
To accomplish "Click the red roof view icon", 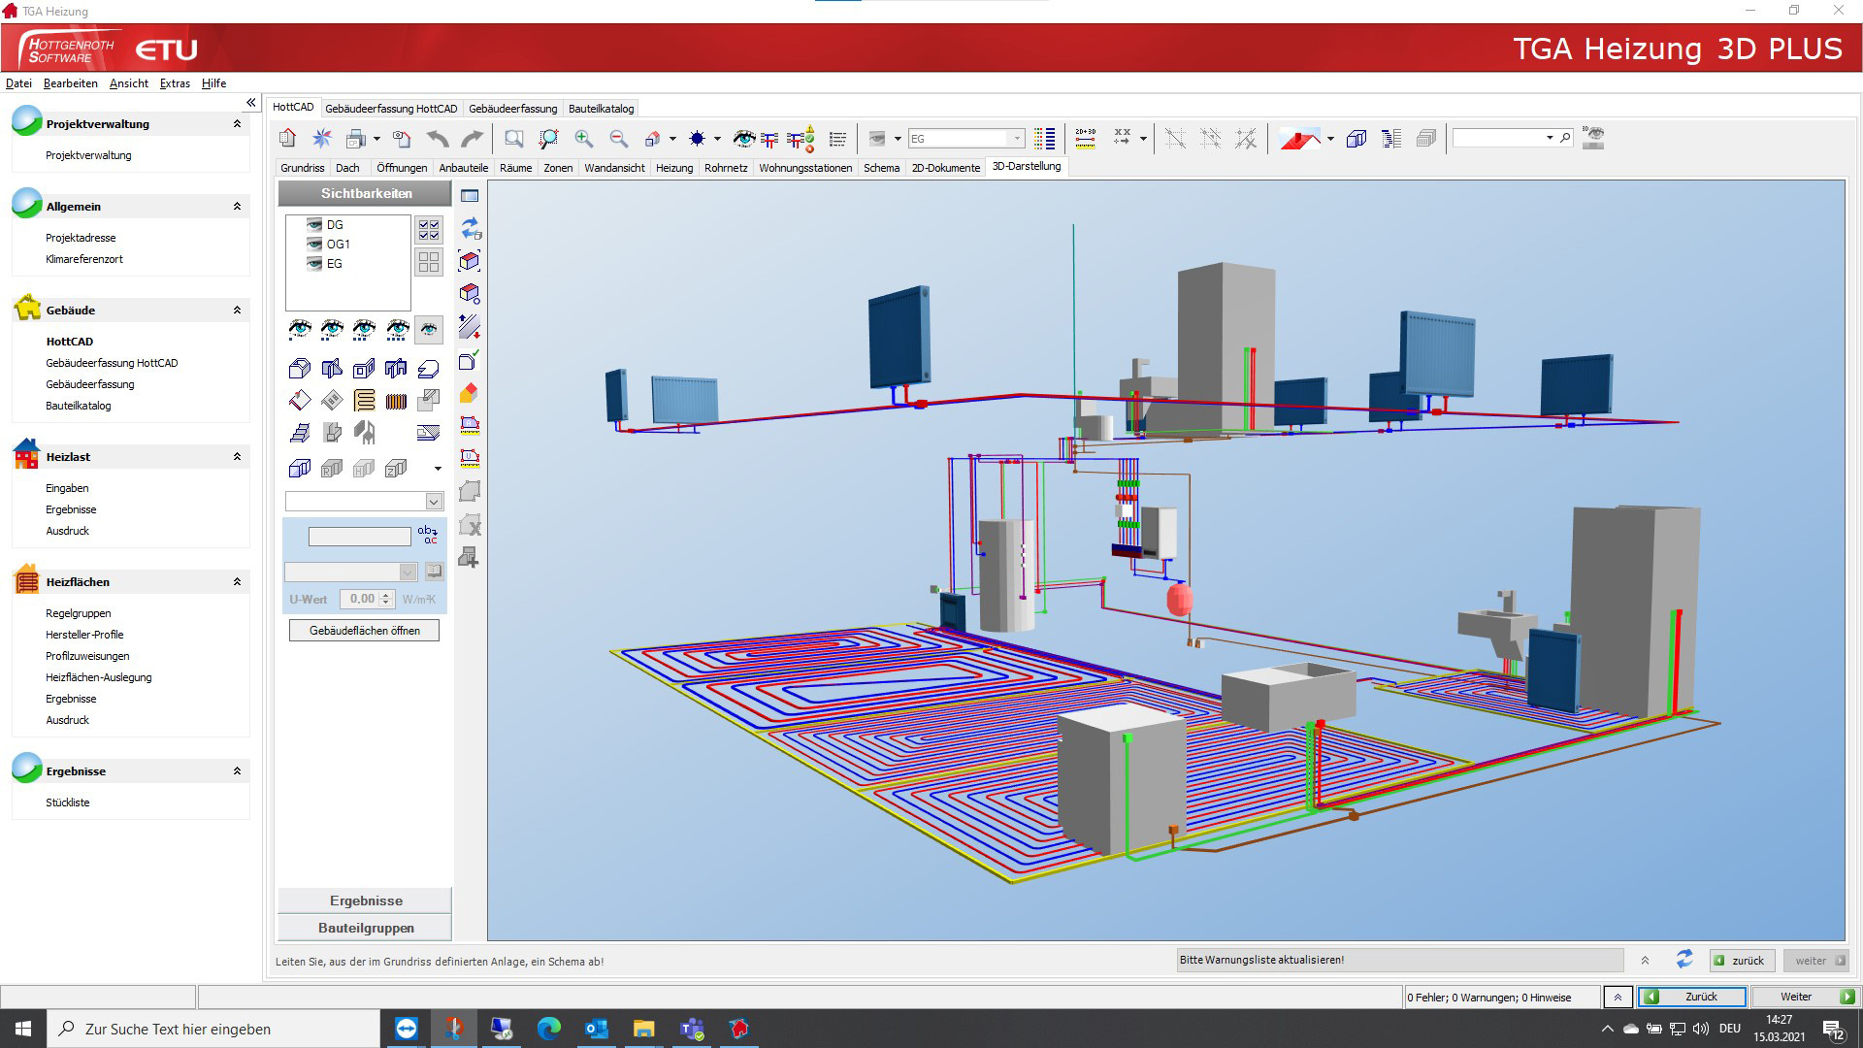I will tap(1300, 139).
